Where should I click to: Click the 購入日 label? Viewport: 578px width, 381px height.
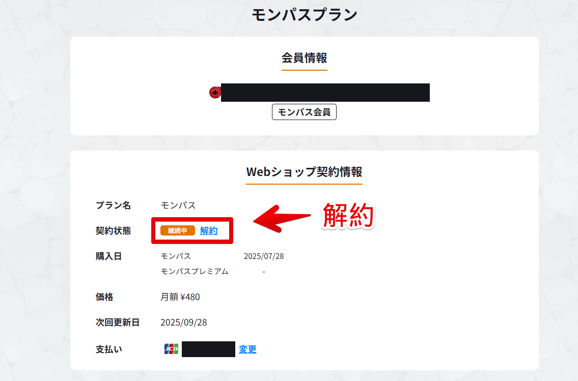[108, 256]
